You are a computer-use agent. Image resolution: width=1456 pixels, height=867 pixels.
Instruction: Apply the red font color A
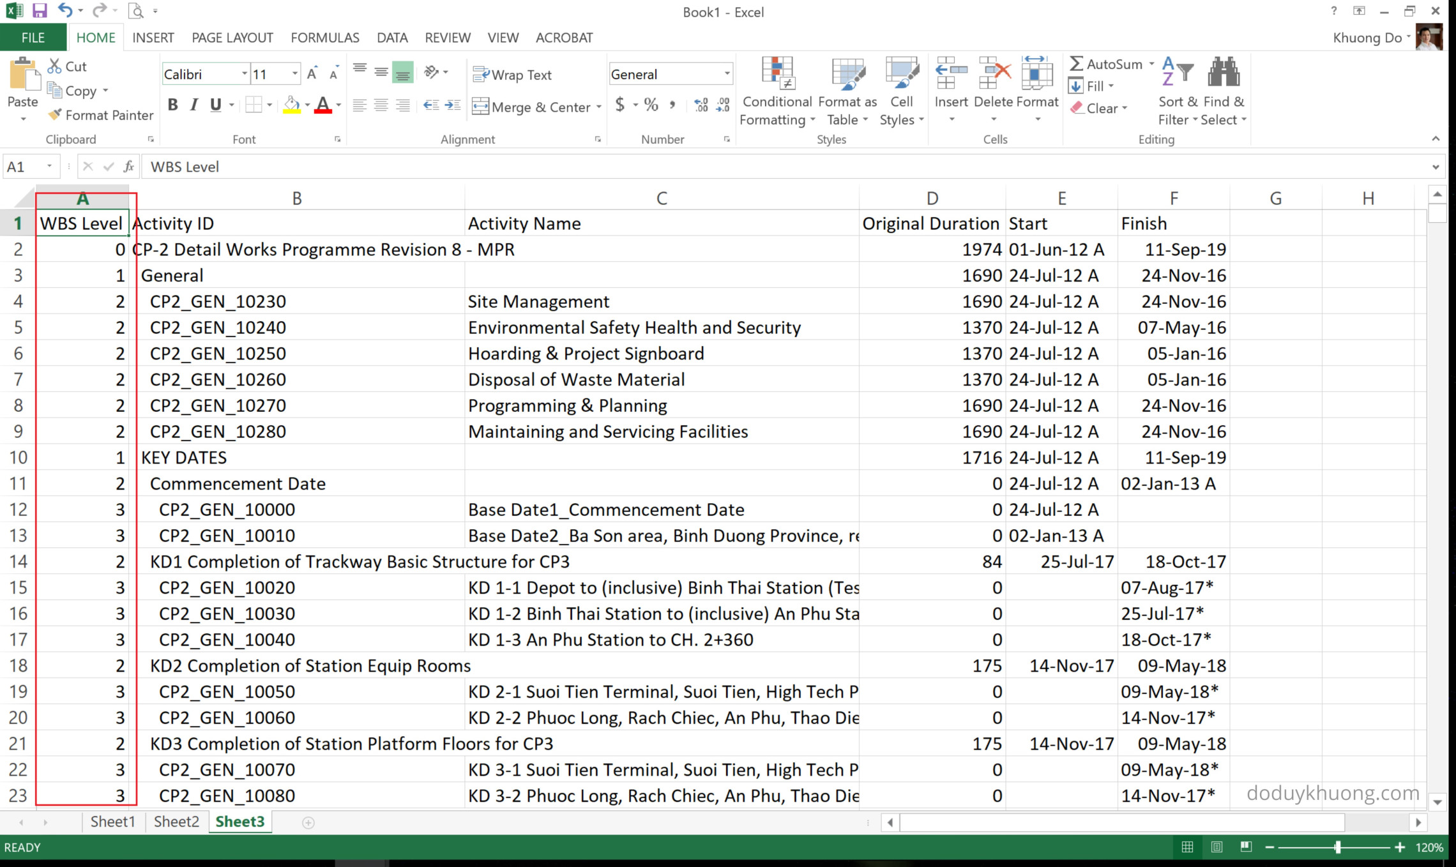(x=323, y=105)
